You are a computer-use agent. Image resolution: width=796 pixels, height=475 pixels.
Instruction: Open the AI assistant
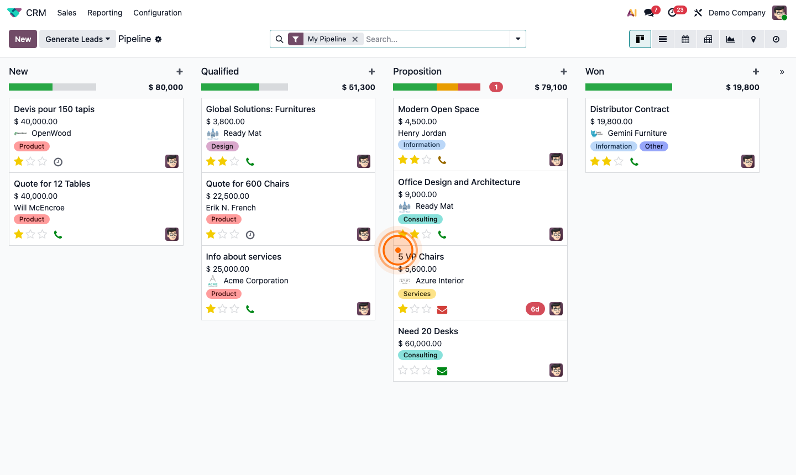tap(632, 12)
